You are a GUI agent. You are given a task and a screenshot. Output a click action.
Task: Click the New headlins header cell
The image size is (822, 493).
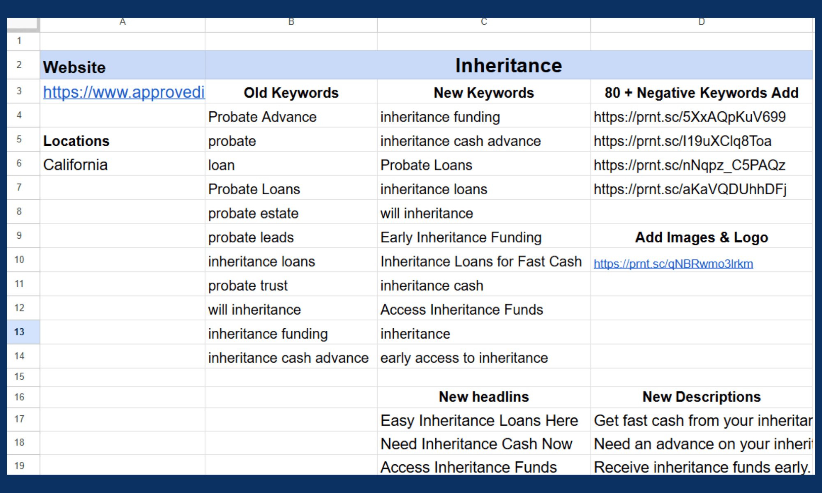(x=484, y=397)
